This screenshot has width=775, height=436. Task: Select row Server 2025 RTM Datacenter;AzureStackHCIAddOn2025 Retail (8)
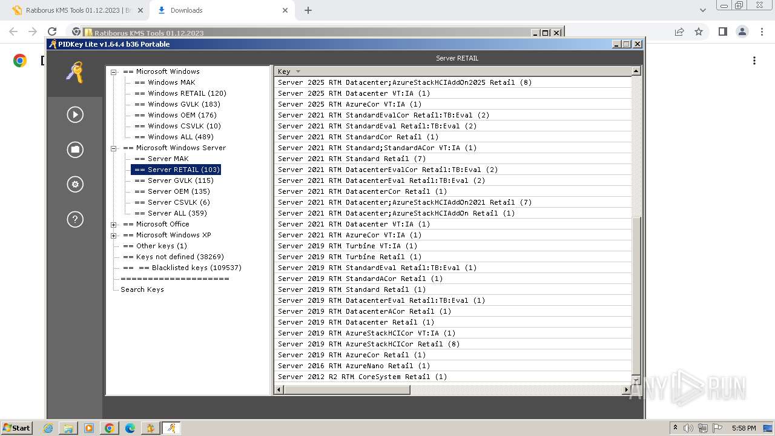point(452,82)
